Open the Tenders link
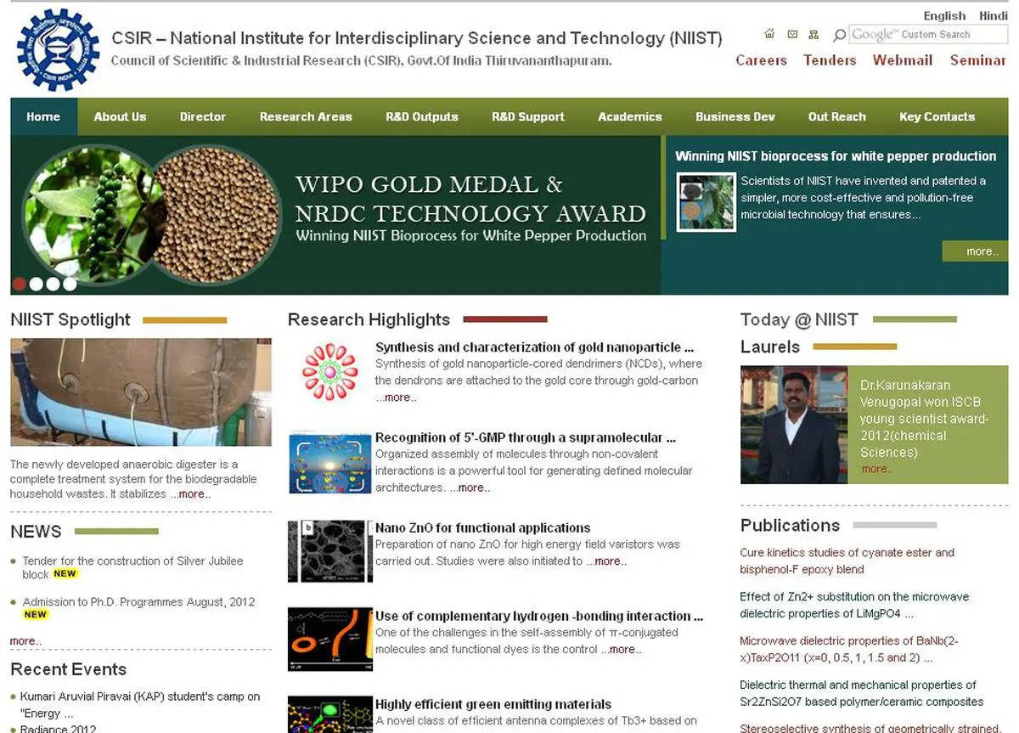This screenshot has width=1019, height=733. (x=830, y=60)
